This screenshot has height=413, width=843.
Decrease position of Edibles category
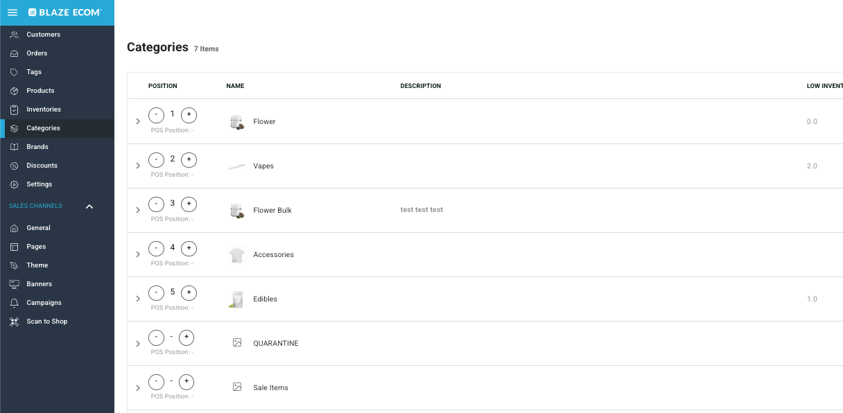(x=157, y=293)
